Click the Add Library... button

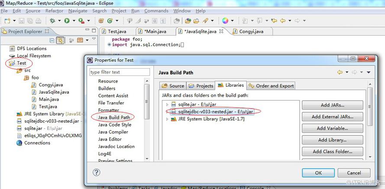[333, 140]
